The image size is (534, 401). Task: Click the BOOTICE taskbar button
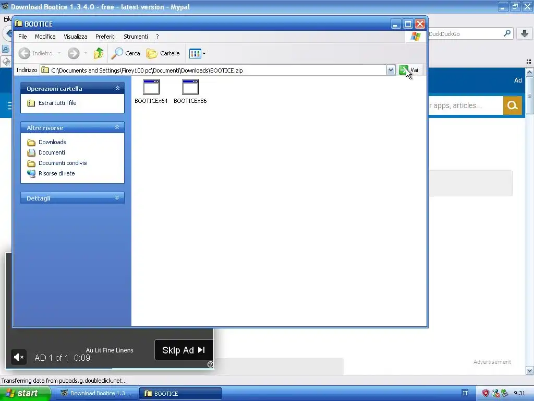180,394
